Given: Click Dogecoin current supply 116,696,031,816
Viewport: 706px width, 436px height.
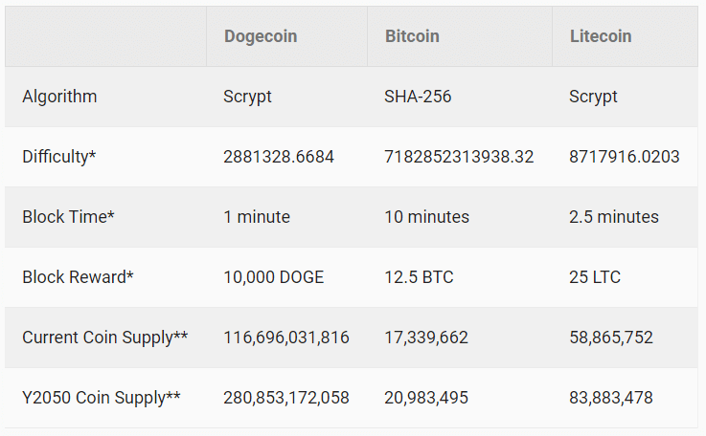Looking at the screenshot, I should (286, 338).
